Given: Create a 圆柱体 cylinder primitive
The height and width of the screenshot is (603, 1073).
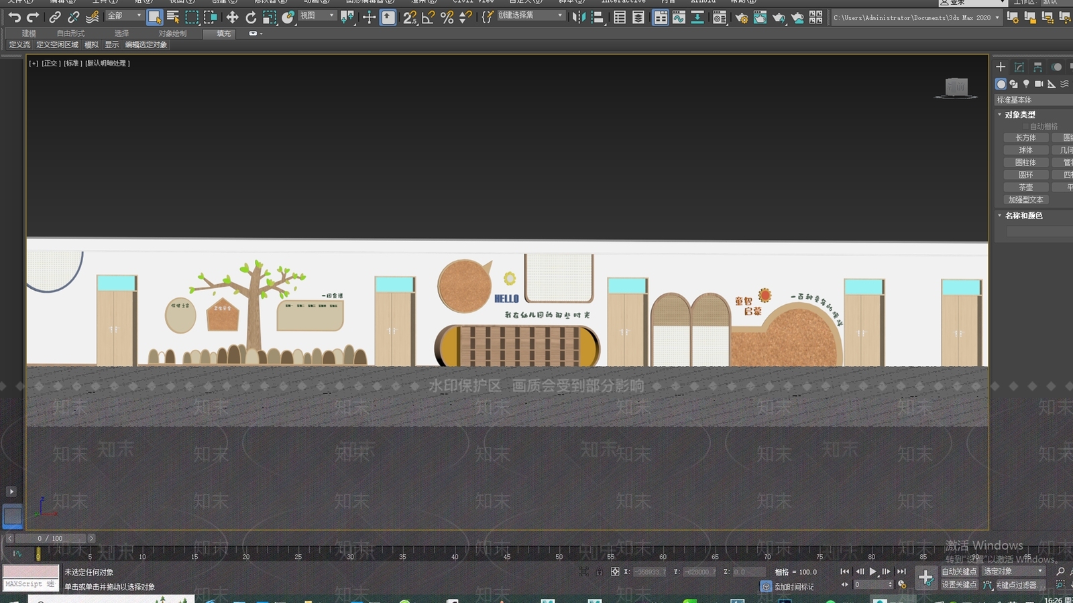Looking at the screenshot, I should 1025,163.
